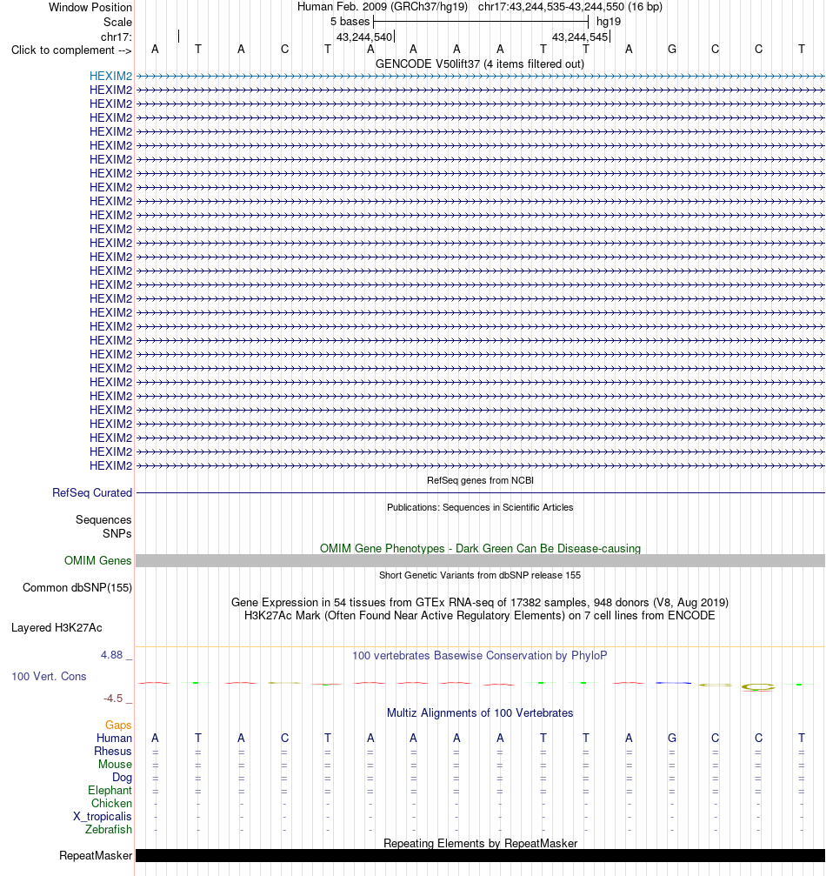Click the G base in complement sequence row
Viewport: 826px width, 876px height.
(672, 50)
